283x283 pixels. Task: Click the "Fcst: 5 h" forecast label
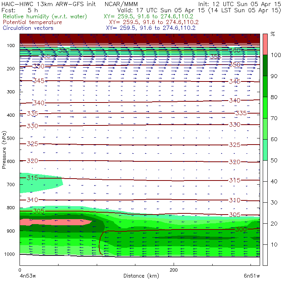pyautogui.click(x=20, y=10)
